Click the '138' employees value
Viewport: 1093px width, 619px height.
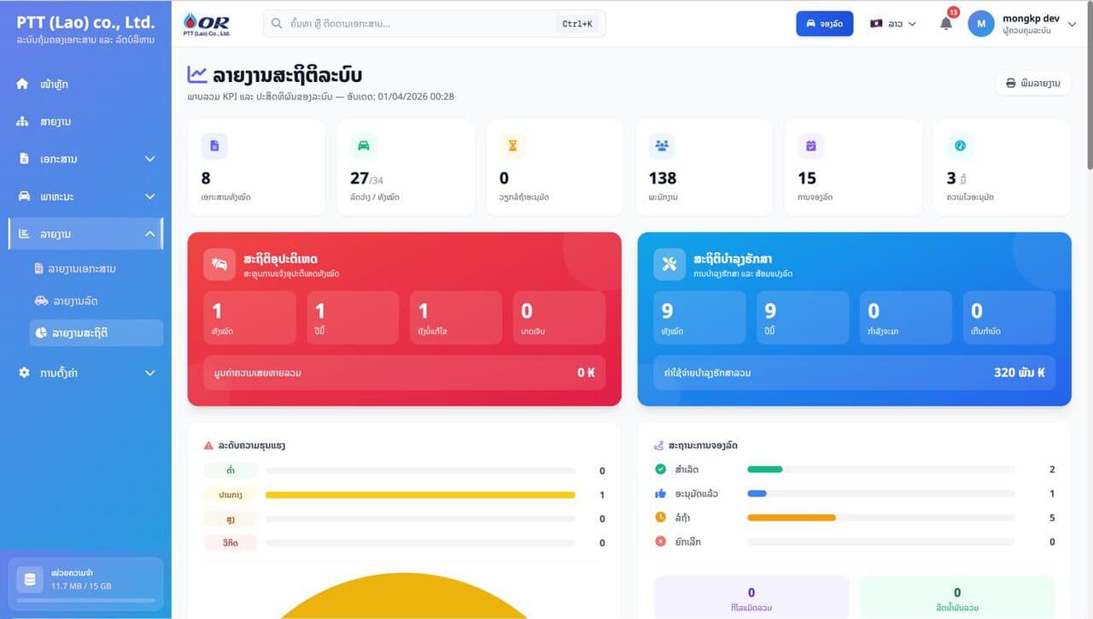[663, 178]
